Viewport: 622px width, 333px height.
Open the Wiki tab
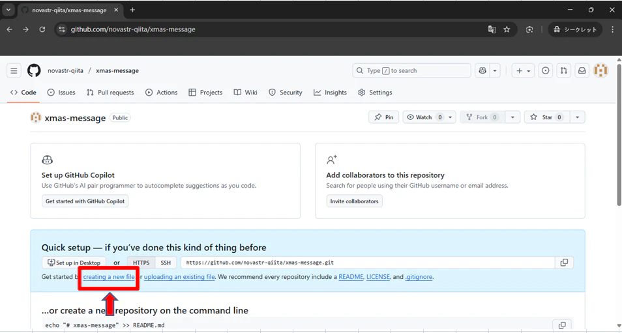tap(246, 93)
